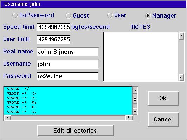Click the Username: john title bar
Viewport: 187px width, 140px height.
[93, 4]
